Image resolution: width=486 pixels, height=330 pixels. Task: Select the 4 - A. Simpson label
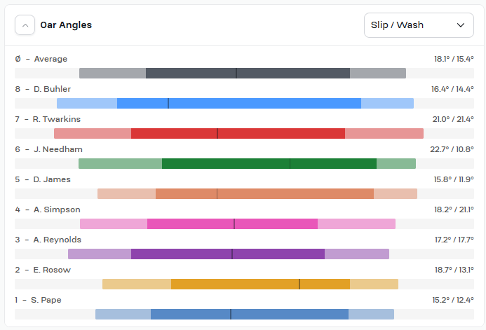48,209
